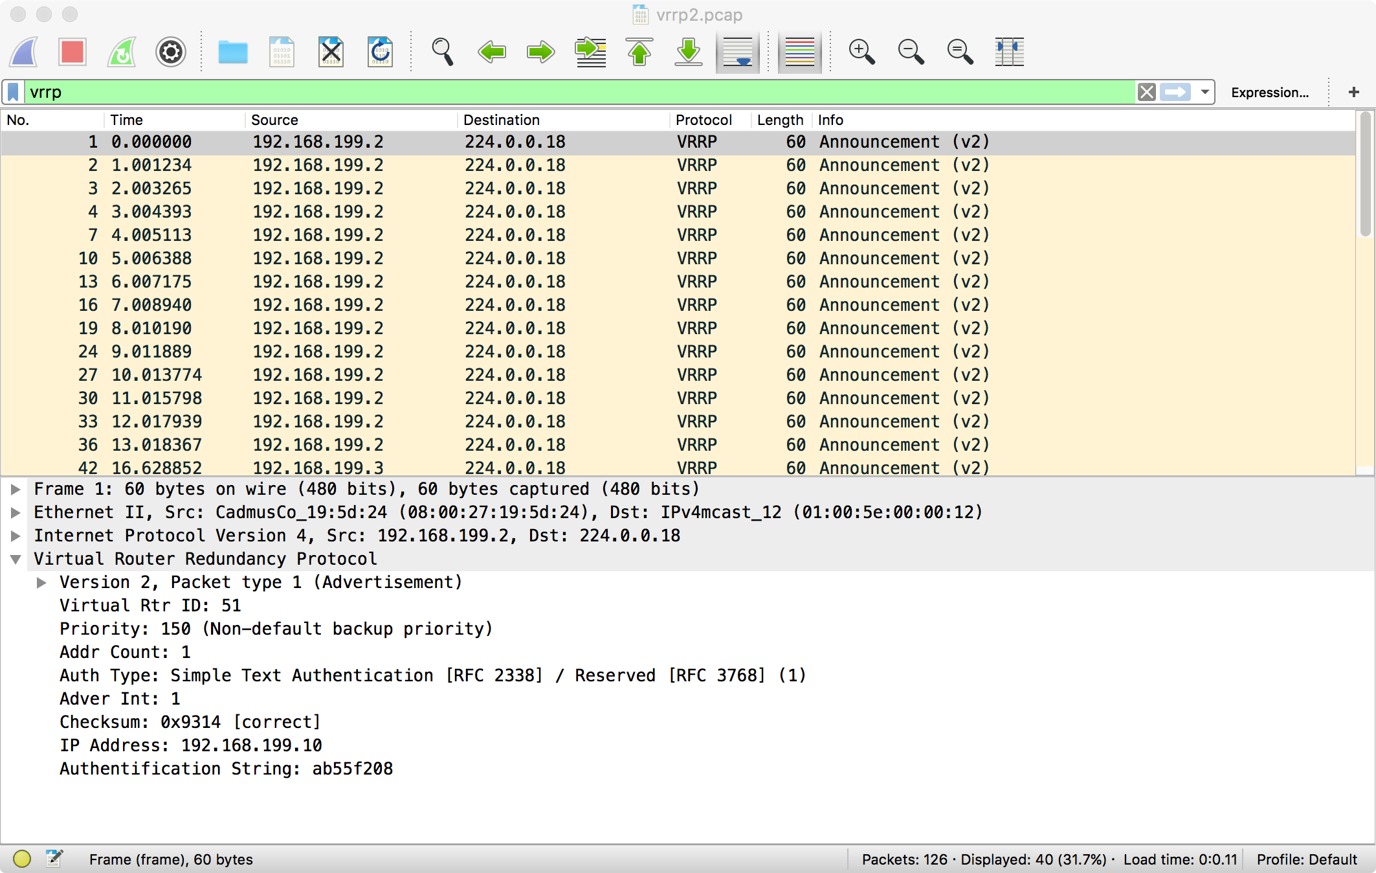Restart the current capture
This screenshot has width=1376, height=873.
coord(122,52)
